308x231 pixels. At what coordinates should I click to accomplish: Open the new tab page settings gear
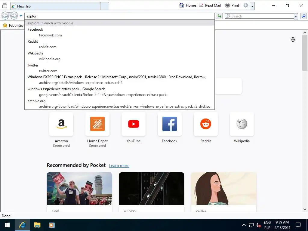(293, 39)
